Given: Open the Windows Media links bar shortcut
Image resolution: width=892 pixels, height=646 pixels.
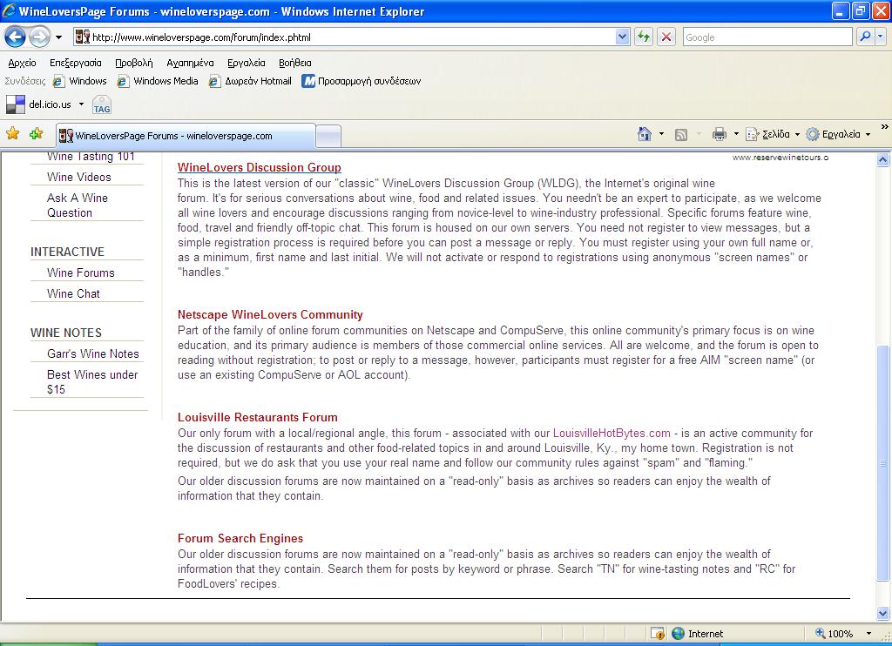Looking at the screenshot, I should [158, 81].
